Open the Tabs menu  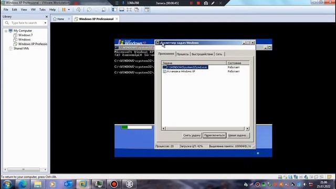click(42, 9)
